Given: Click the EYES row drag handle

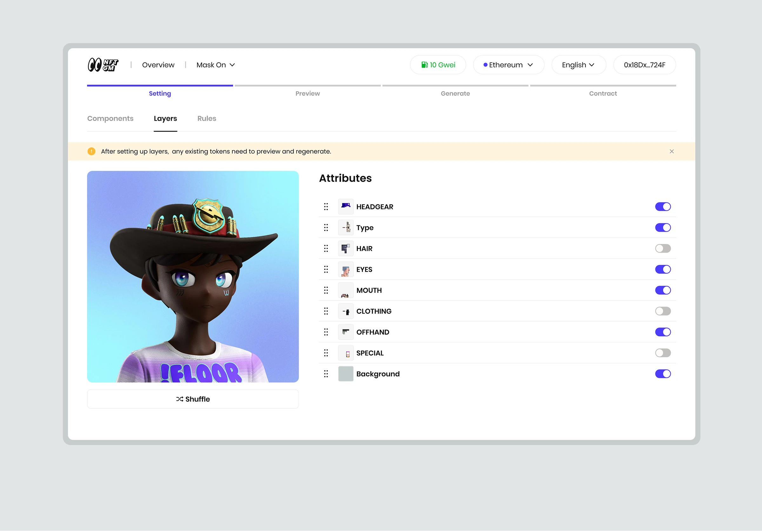Looking at the screenshot, I should pos(326,269).
